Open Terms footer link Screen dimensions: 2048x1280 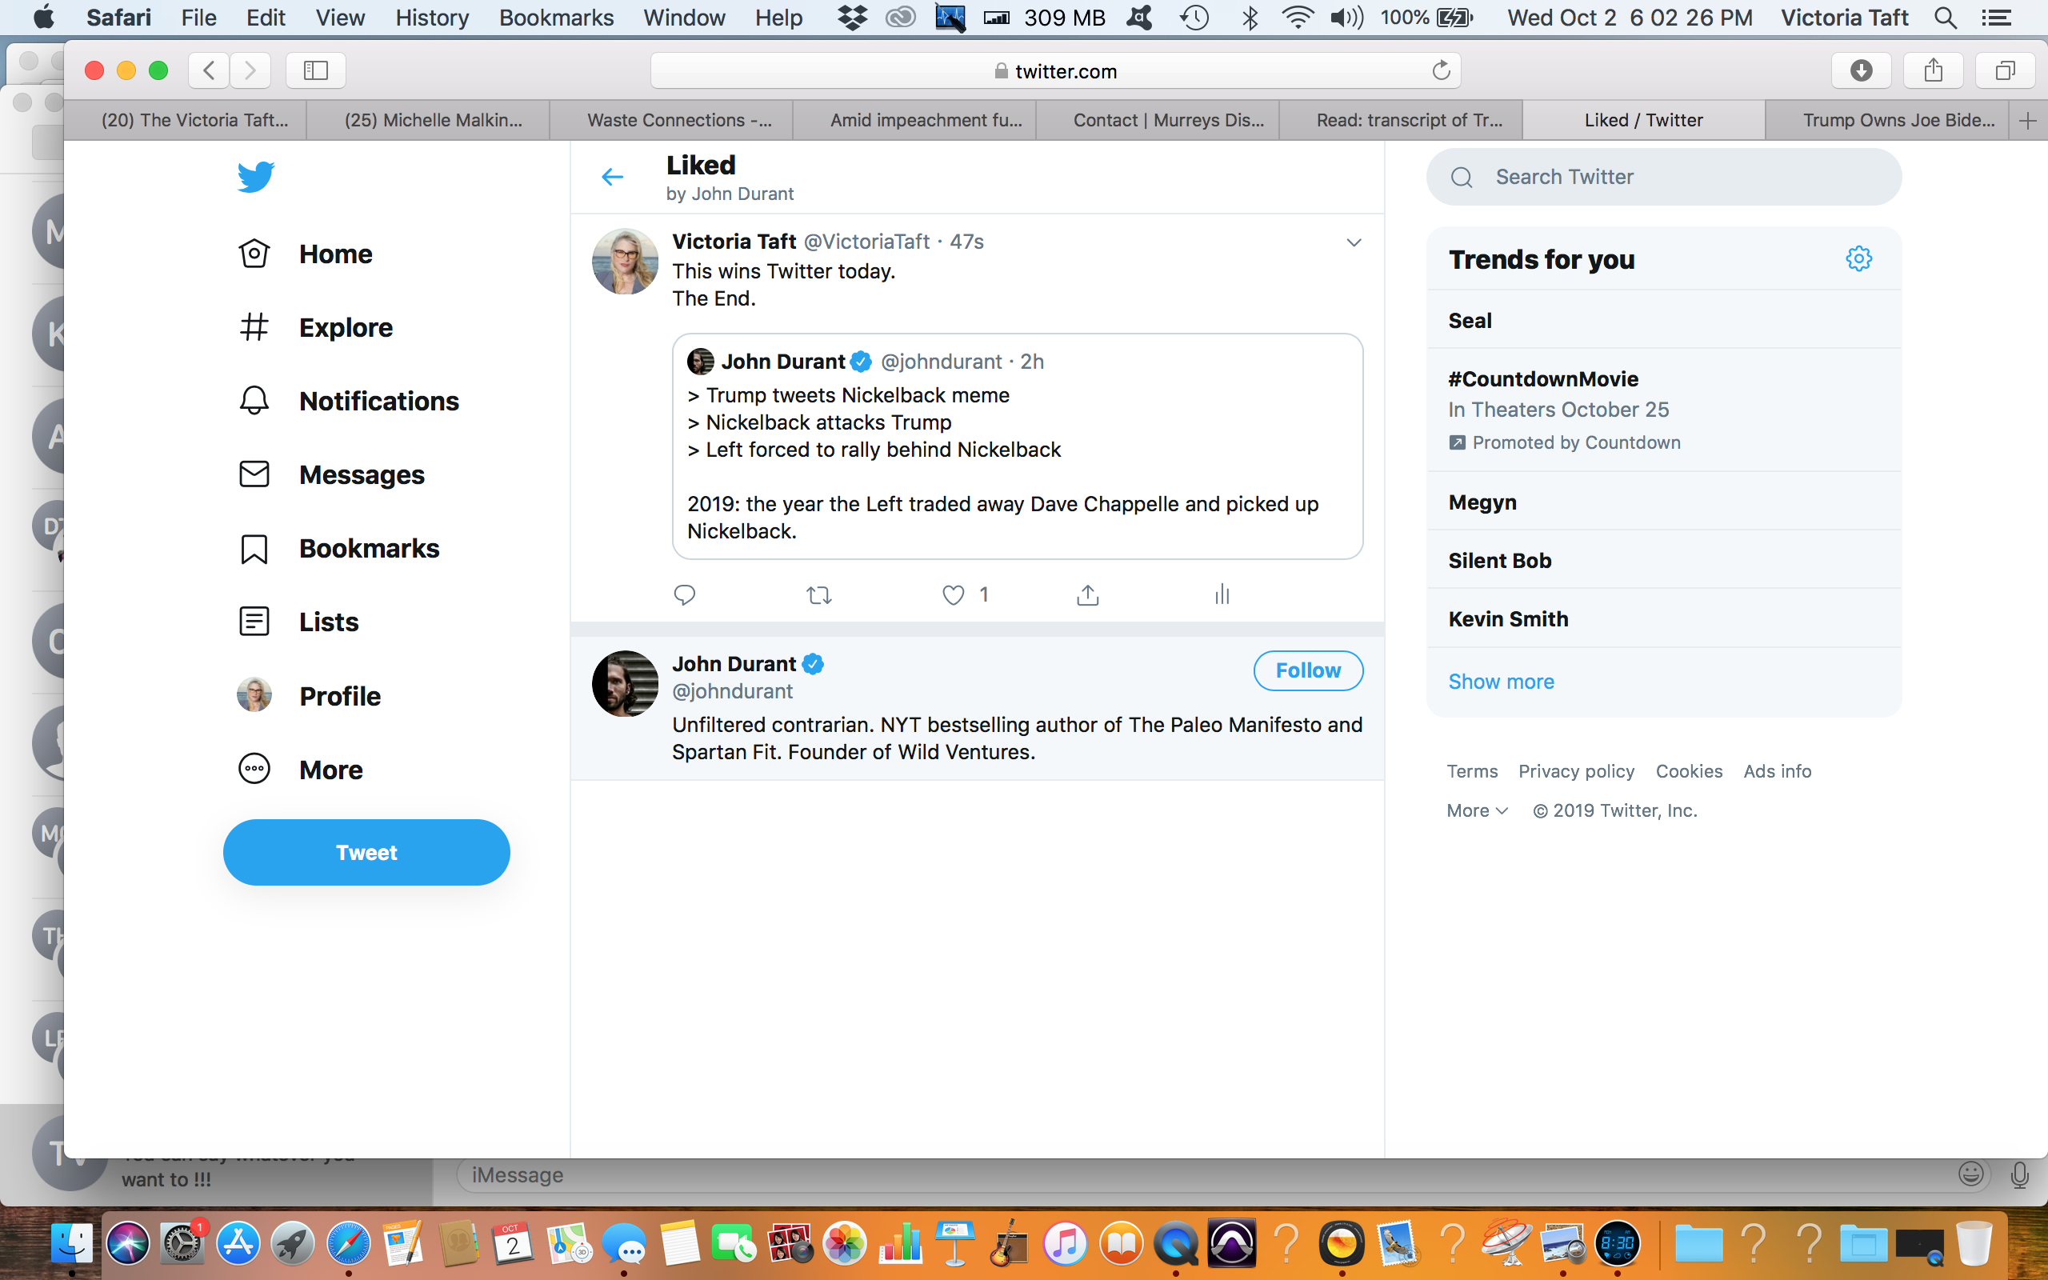click(1472, 771)
